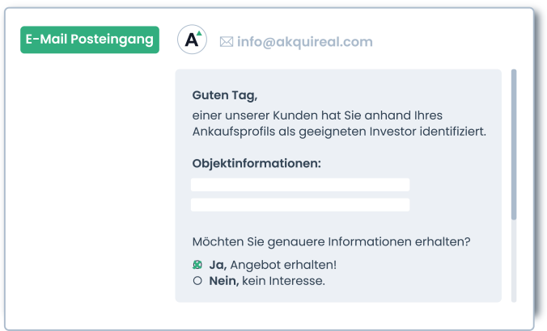Click the info@akquireal.com email address
547x331 pixels.
[x=305, y=42]
